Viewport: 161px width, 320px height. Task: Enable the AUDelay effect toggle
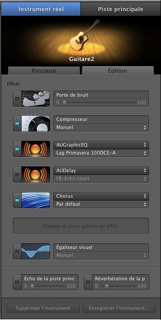(x=17, y=174)
